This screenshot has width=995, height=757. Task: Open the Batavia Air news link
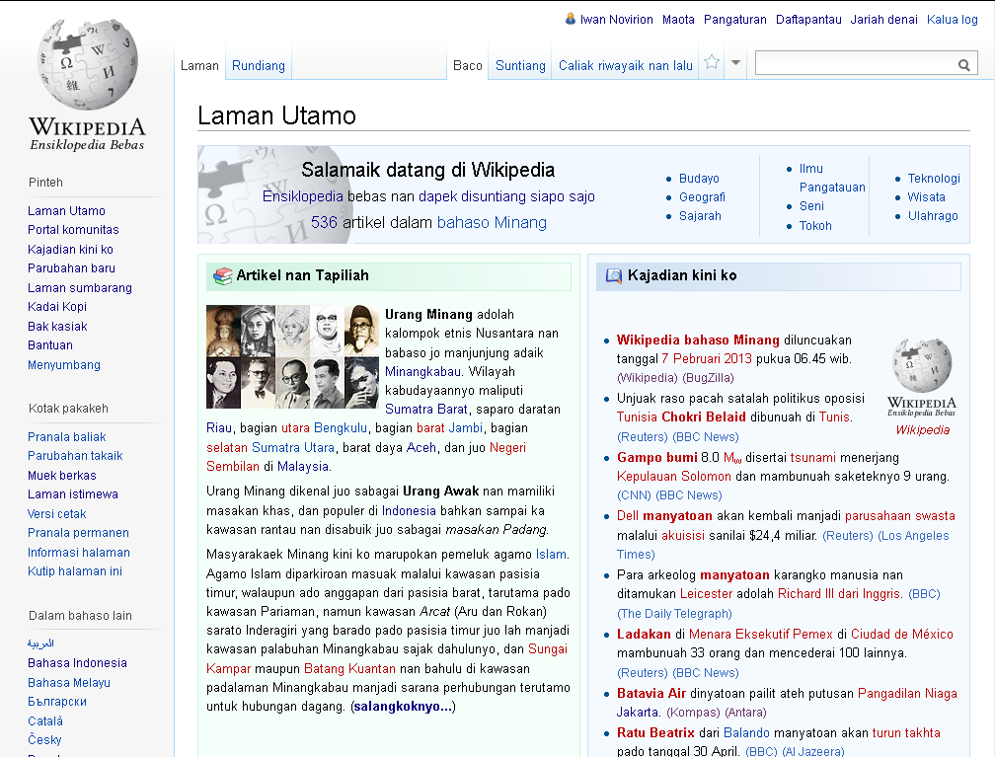(x=651, y=694)
